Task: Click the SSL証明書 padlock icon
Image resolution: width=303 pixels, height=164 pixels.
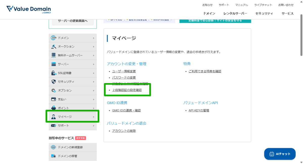Action: [53, 73]
